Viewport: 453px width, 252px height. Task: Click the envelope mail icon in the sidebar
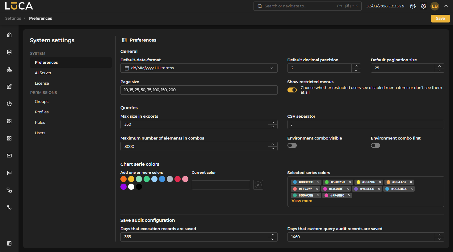[x=9, y=156]
